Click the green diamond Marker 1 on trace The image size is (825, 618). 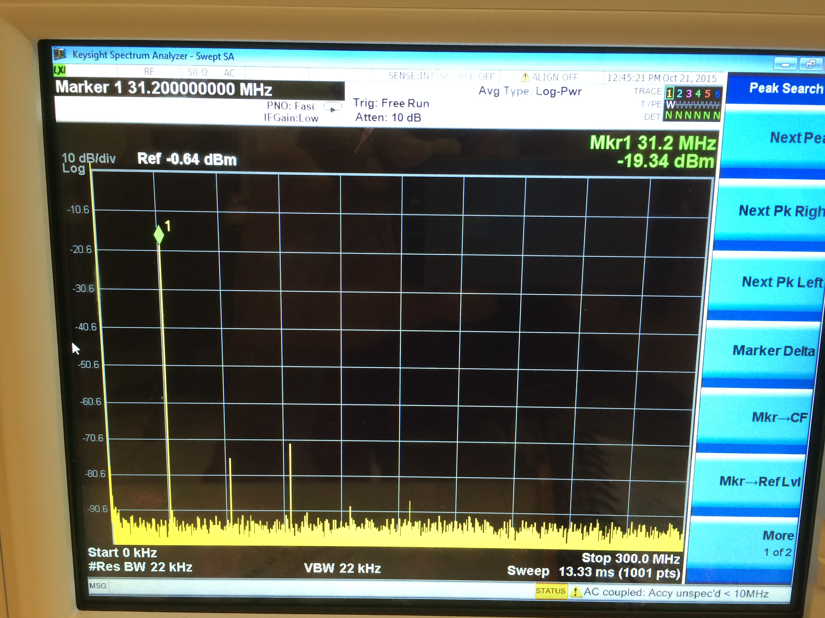coord(159,235)
